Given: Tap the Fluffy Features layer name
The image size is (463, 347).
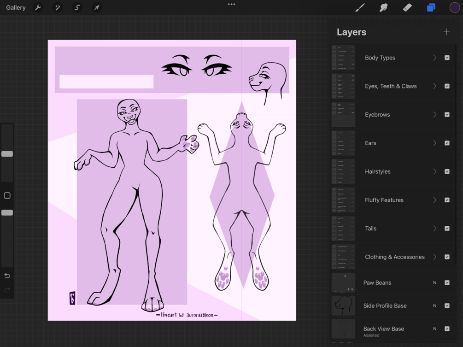Looking at the screenshot, I should (x=384, y=200).
